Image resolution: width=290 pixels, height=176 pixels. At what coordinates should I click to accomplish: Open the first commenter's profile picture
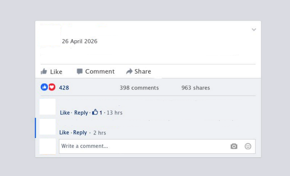tap(47, 107)
